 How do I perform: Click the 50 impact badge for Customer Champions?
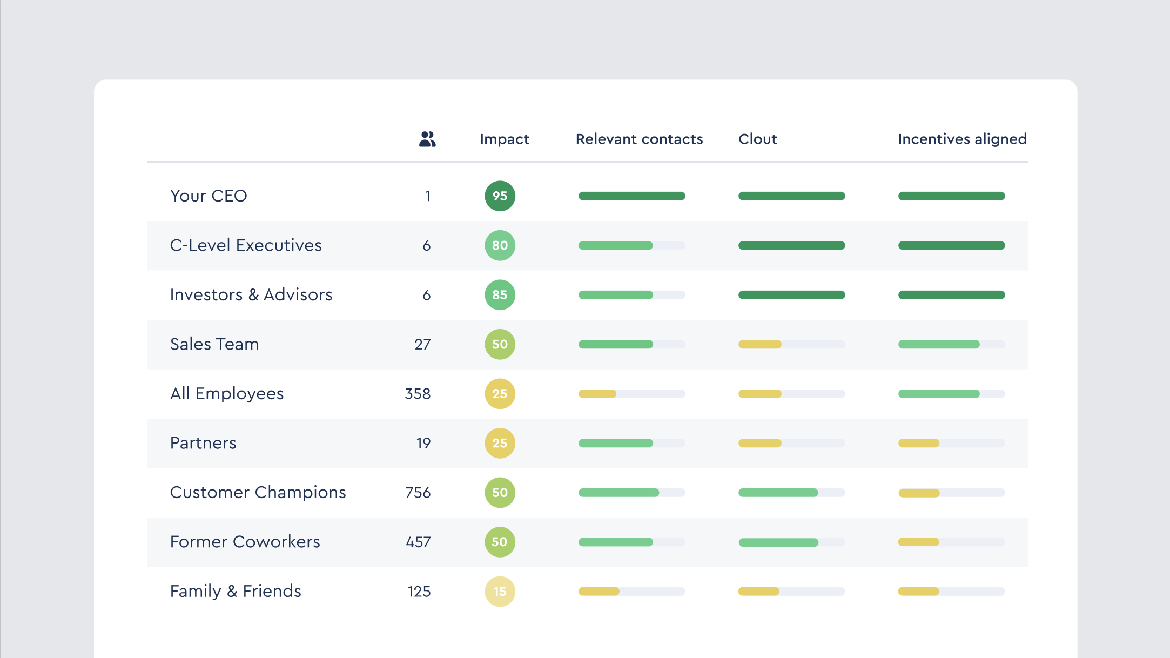pos(500,493)
